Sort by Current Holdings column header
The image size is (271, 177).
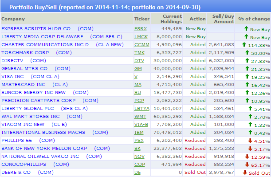(x=171, y=19)
